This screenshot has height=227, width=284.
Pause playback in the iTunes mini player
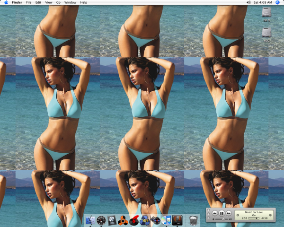click(222, 213)
